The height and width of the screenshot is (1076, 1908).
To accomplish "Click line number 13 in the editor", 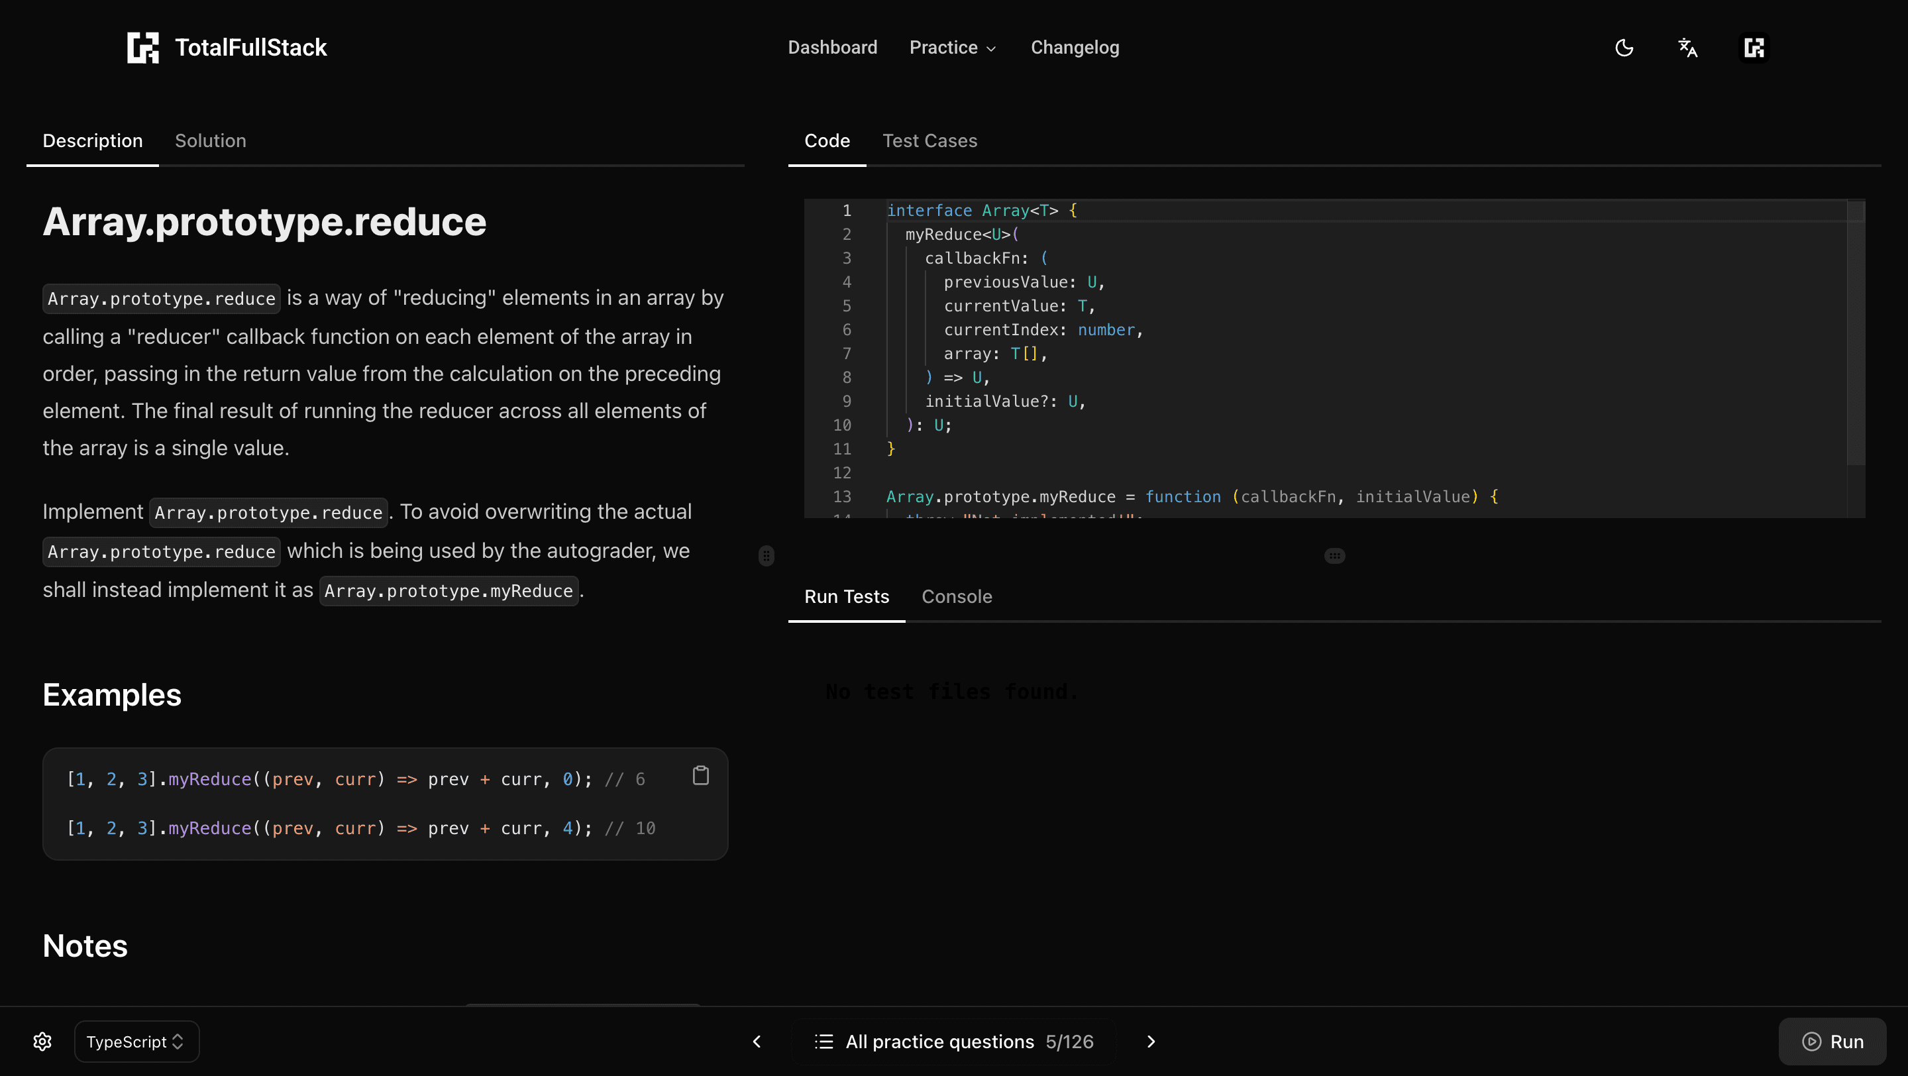I will click(842, 497).
